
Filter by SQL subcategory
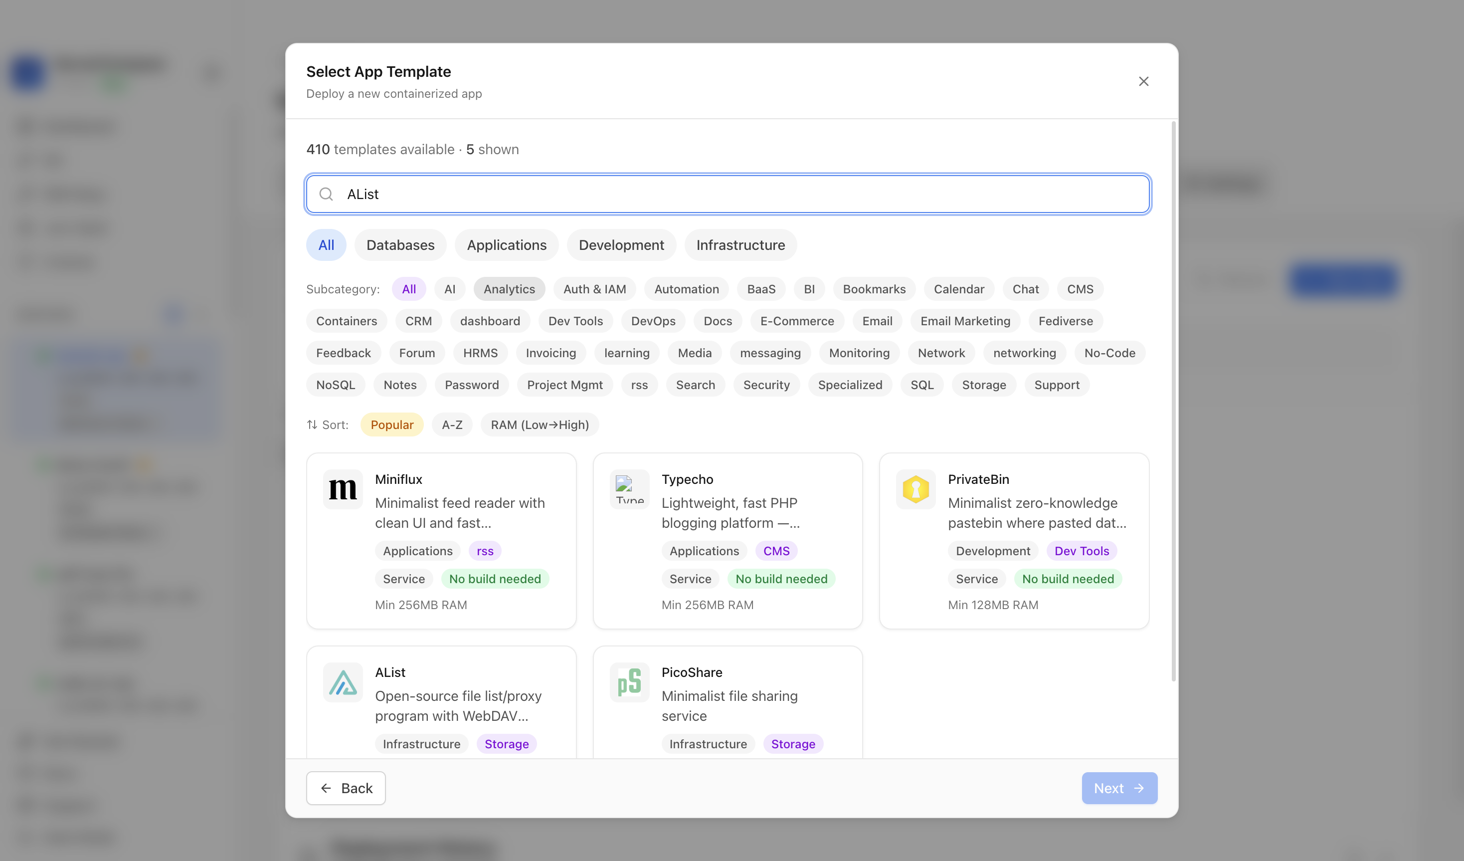click(922, 385)
